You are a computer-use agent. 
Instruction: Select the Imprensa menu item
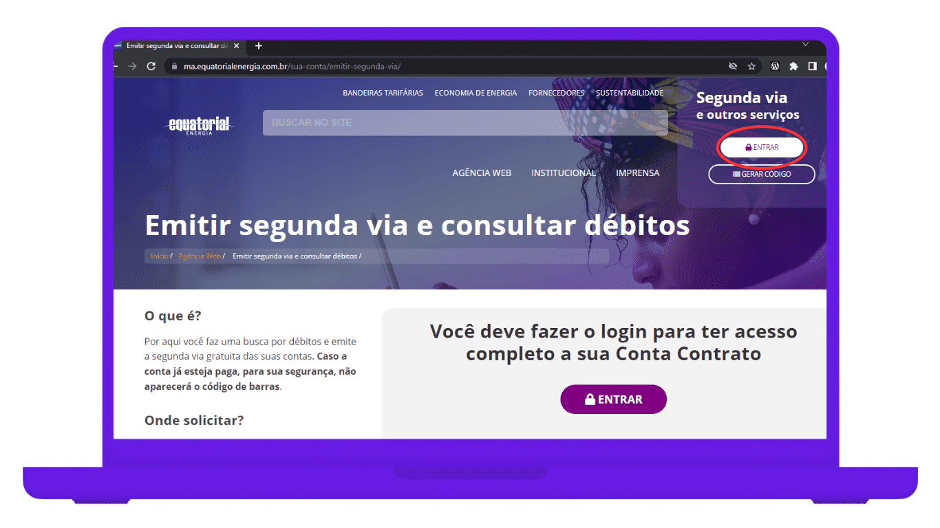[637, 173]
